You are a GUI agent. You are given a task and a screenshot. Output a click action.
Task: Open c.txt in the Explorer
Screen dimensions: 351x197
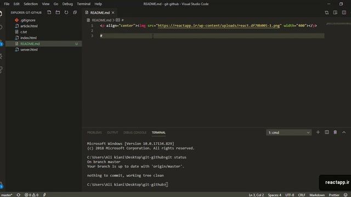(44, 32)
